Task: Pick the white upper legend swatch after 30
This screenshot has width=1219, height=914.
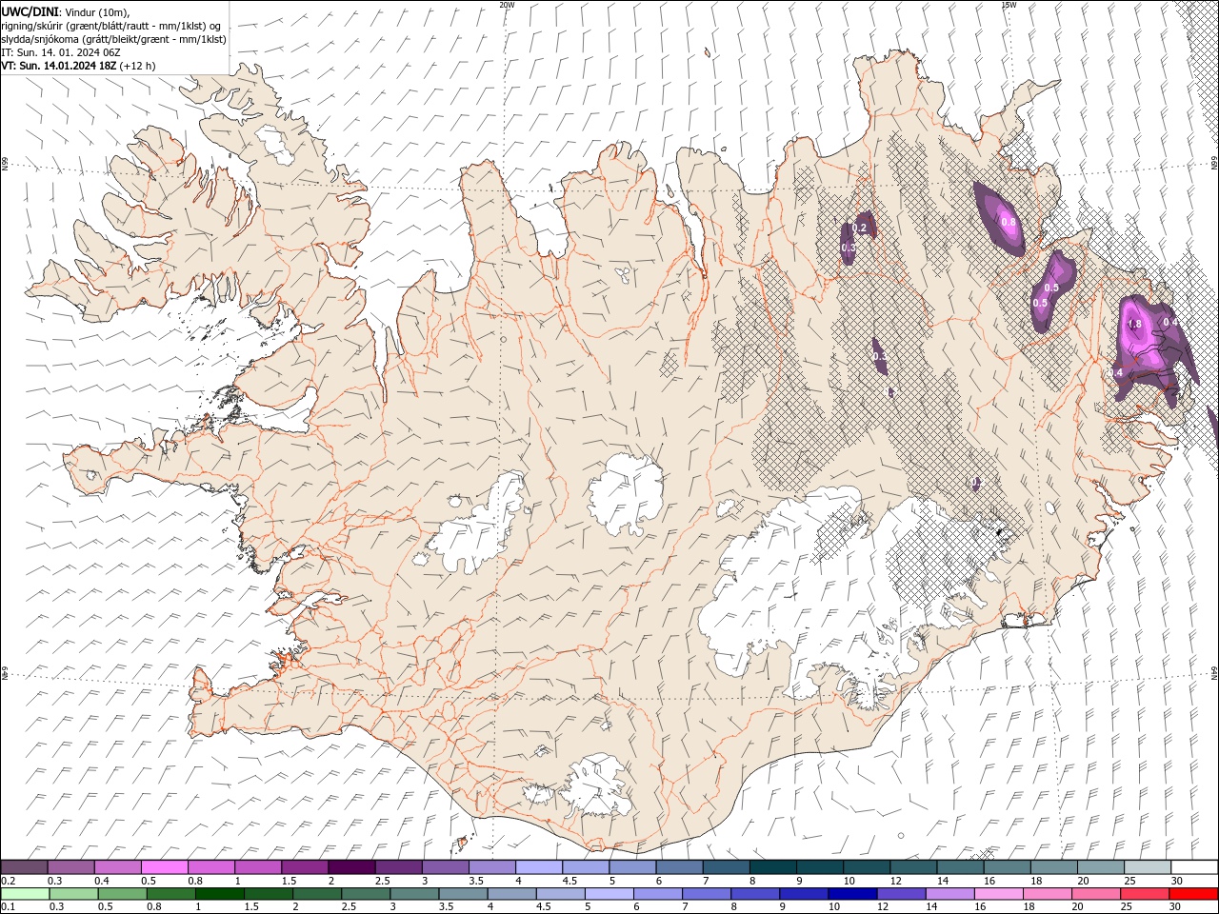Action: (x=1194, y=867)
